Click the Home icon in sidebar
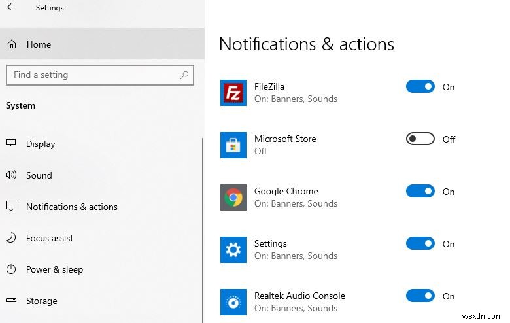The height and width of the screenshot is (323, 510). (12, 44)
